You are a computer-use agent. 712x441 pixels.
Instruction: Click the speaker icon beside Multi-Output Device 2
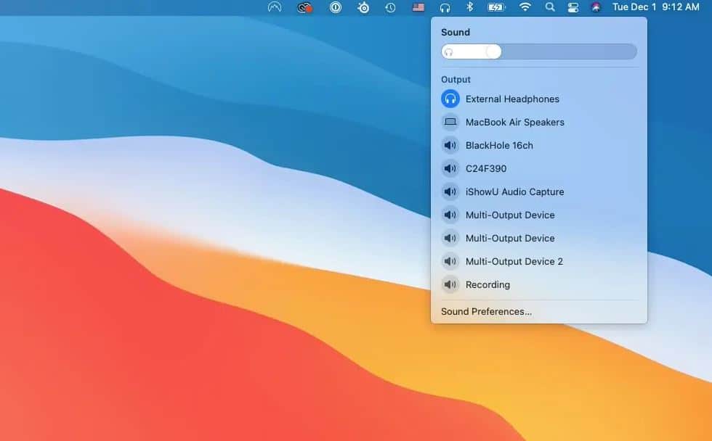pos(450,261)
